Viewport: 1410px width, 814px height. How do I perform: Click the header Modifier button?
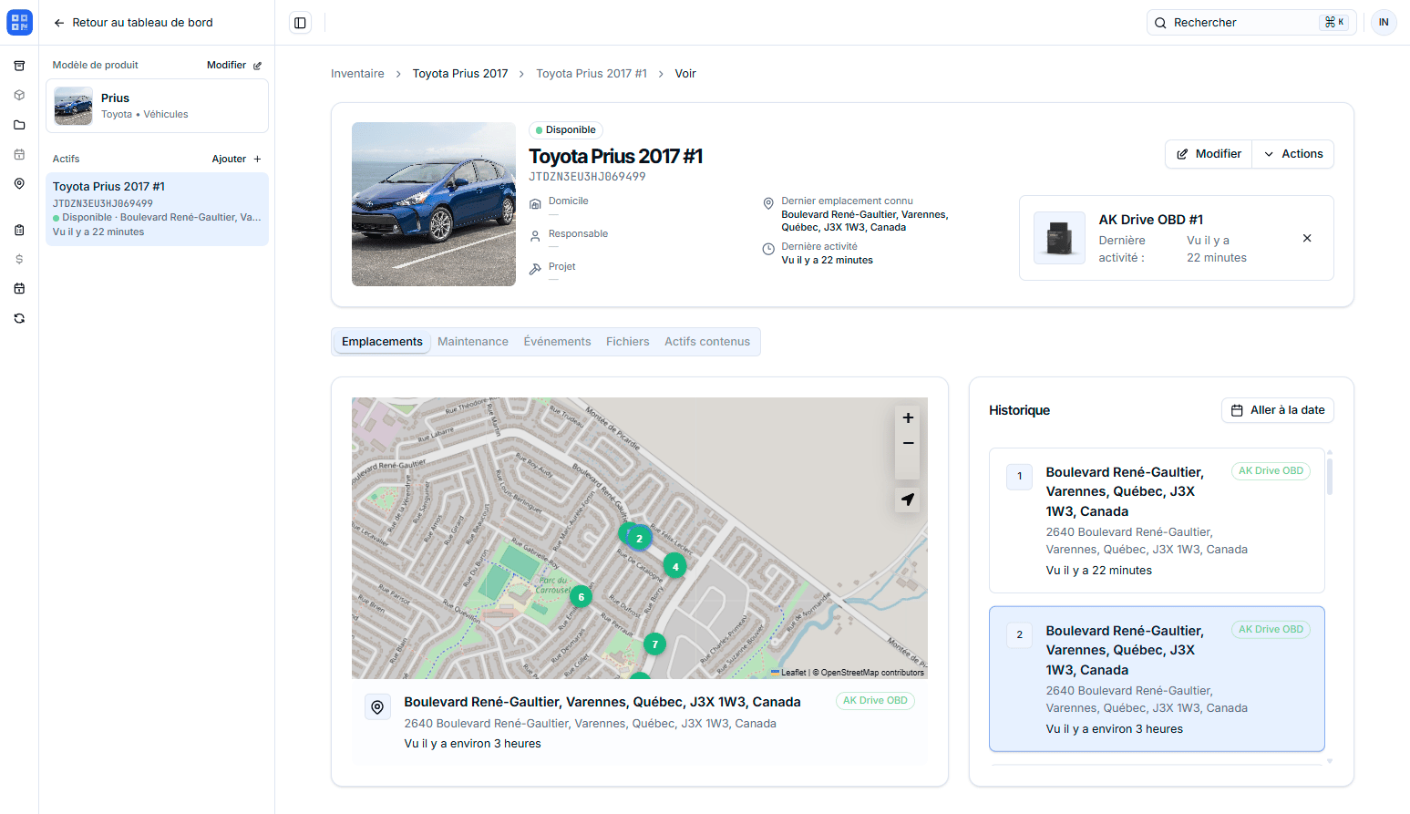[1209, 154]
